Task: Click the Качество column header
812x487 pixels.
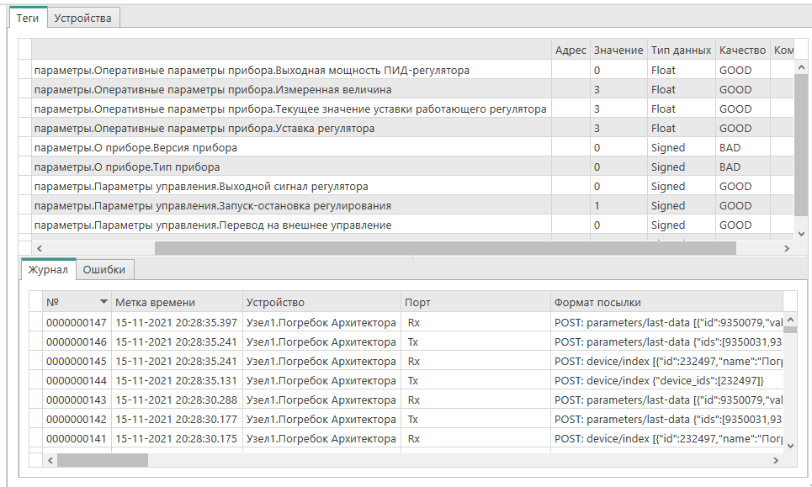Action: [742, 50]
